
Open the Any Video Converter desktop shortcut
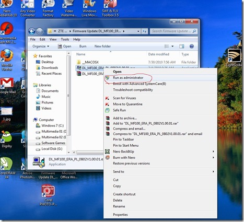(x=28, y=8)
